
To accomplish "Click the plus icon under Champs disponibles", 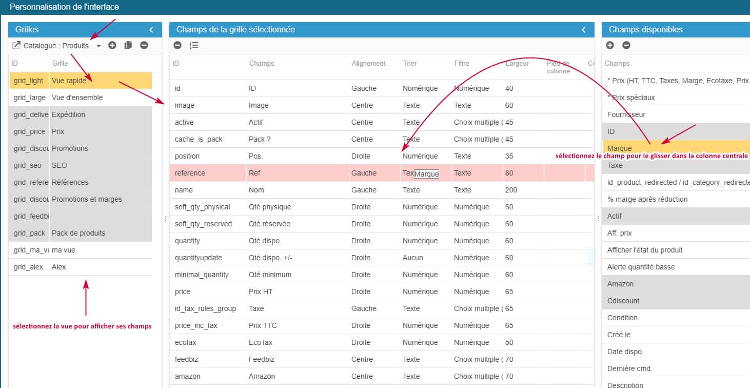I will click(610, 45).
